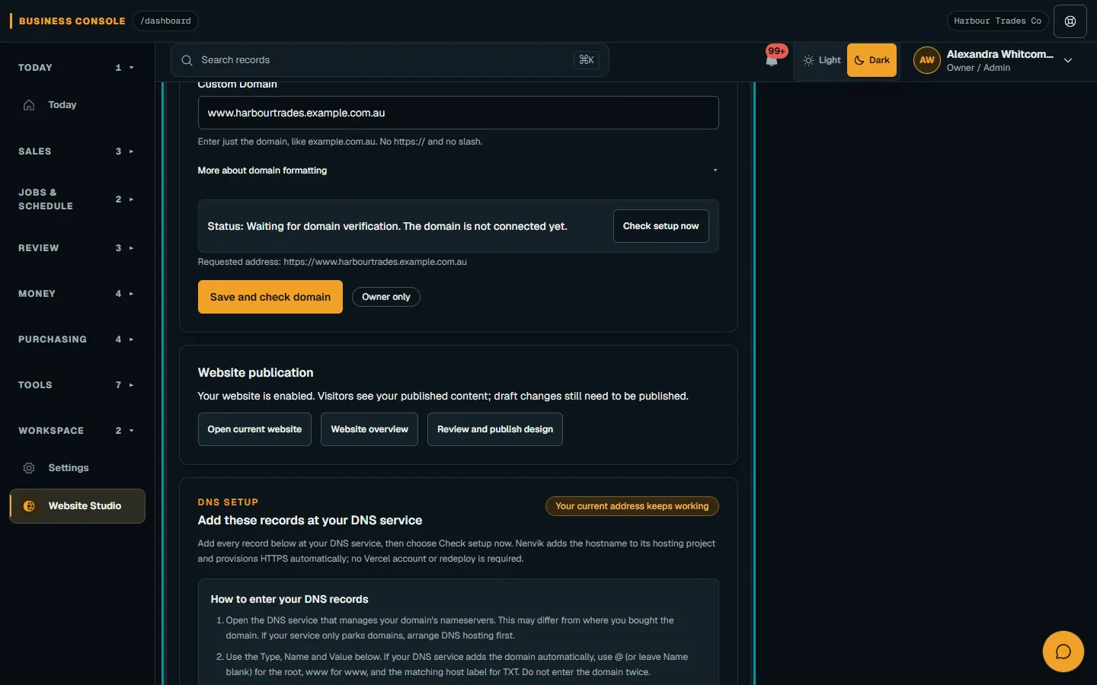Click Save and check domain button
Screen dimensions: 1097x685
pyautogui.click(x=270, y=297)
